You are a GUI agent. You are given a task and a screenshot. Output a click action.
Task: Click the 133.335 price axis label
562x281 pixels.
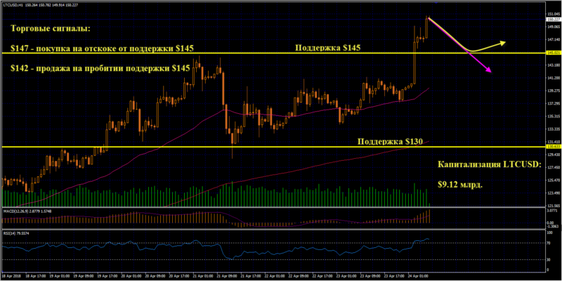coord(552,129)
